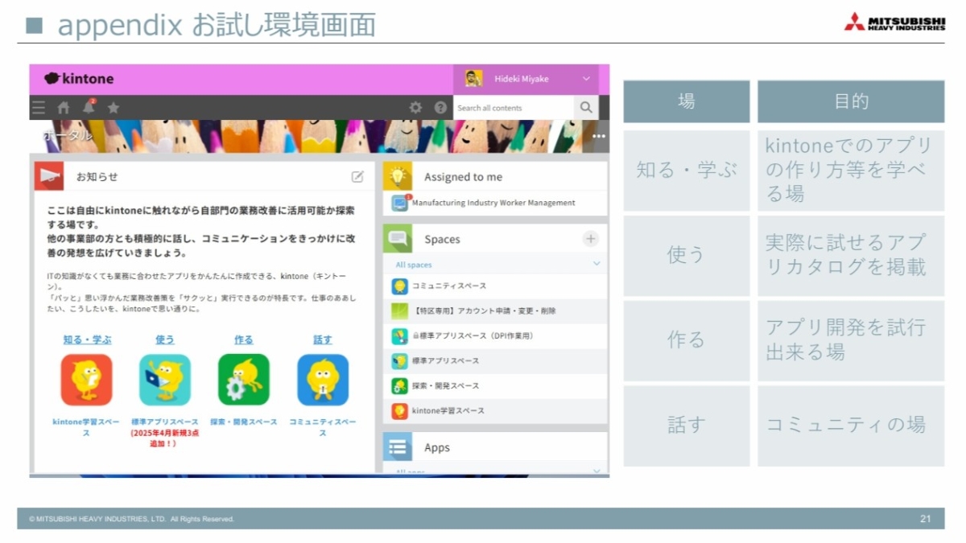Screen dimensions: 966x543
Task: Click the Search all contents field
Action: [514, 108]
